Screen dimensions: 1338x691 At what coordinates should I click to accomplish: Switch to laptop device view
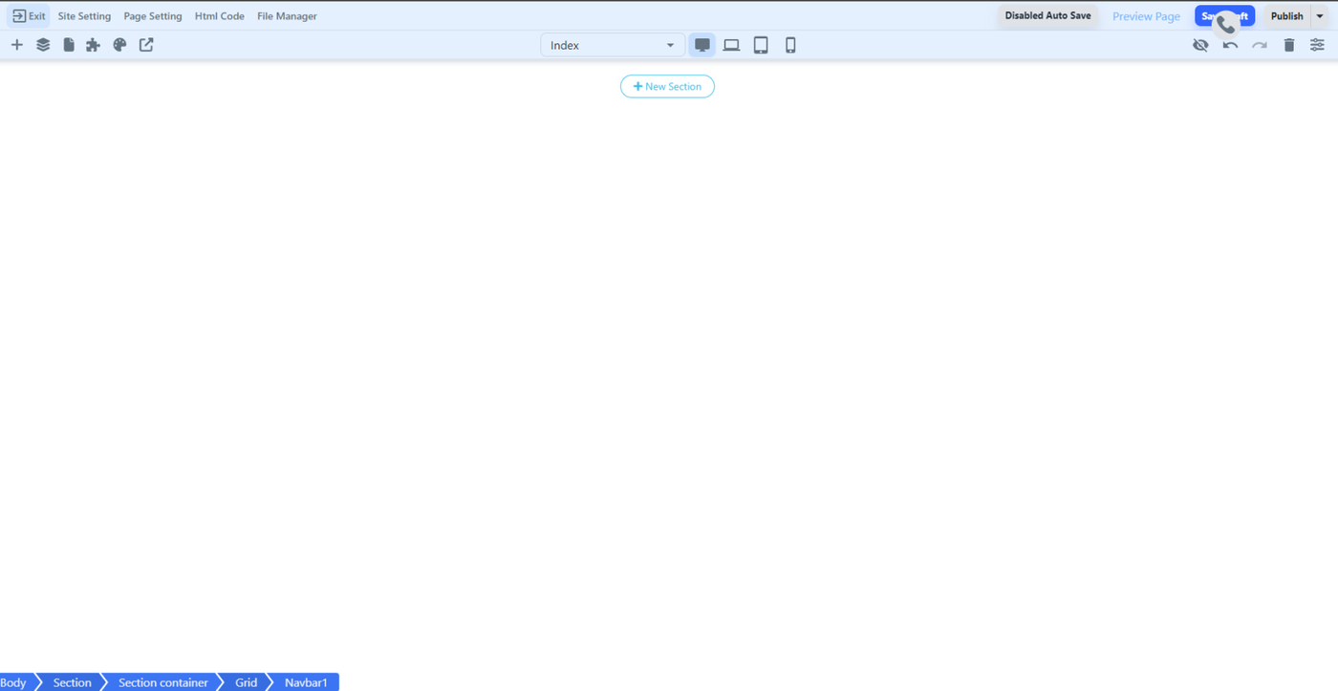[x=731, y=45]
